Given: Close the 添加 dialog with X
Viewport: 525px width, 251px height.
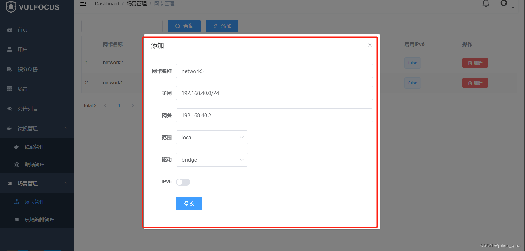Looking at the screenshot, I should click(370, 45).
